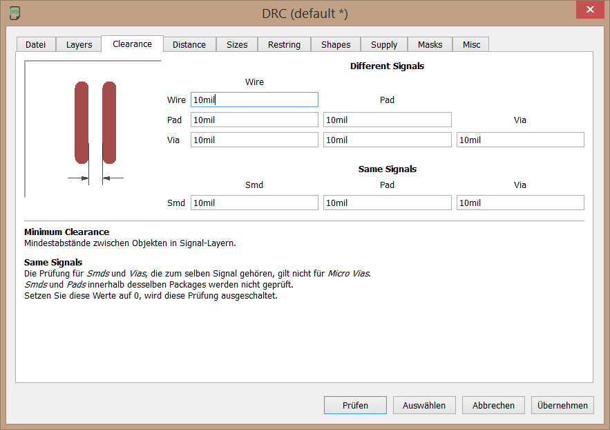Viewport: 610px width, 430px height.
Task: Click 'Mindestabstände zwischen Objekten' description text
Action: (130, 243)
